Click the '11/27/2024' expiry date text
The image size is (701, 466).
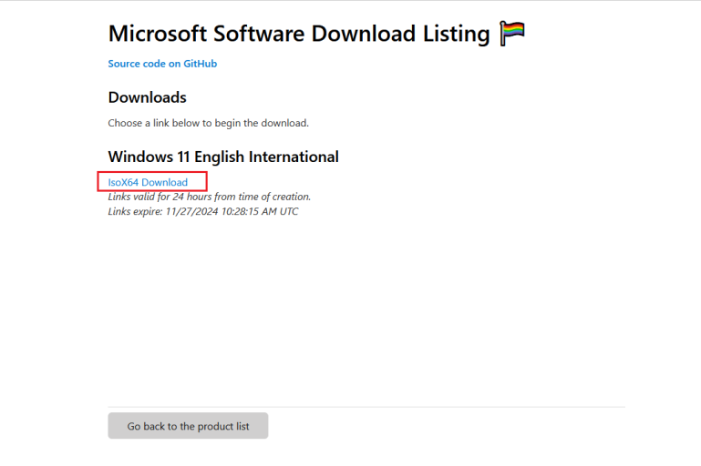point(192,211)
